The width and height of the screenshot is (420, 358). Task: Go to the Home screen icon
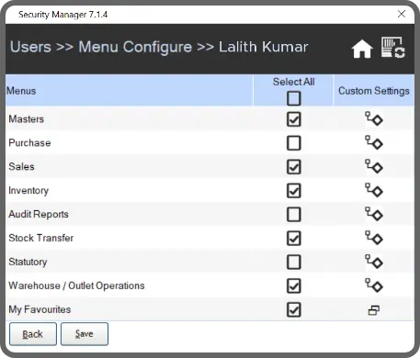[362, 49]
